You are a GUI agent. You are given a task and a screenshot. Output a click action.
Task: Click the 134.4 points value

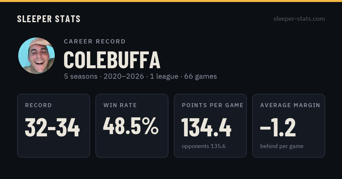(x=206, y=128)
